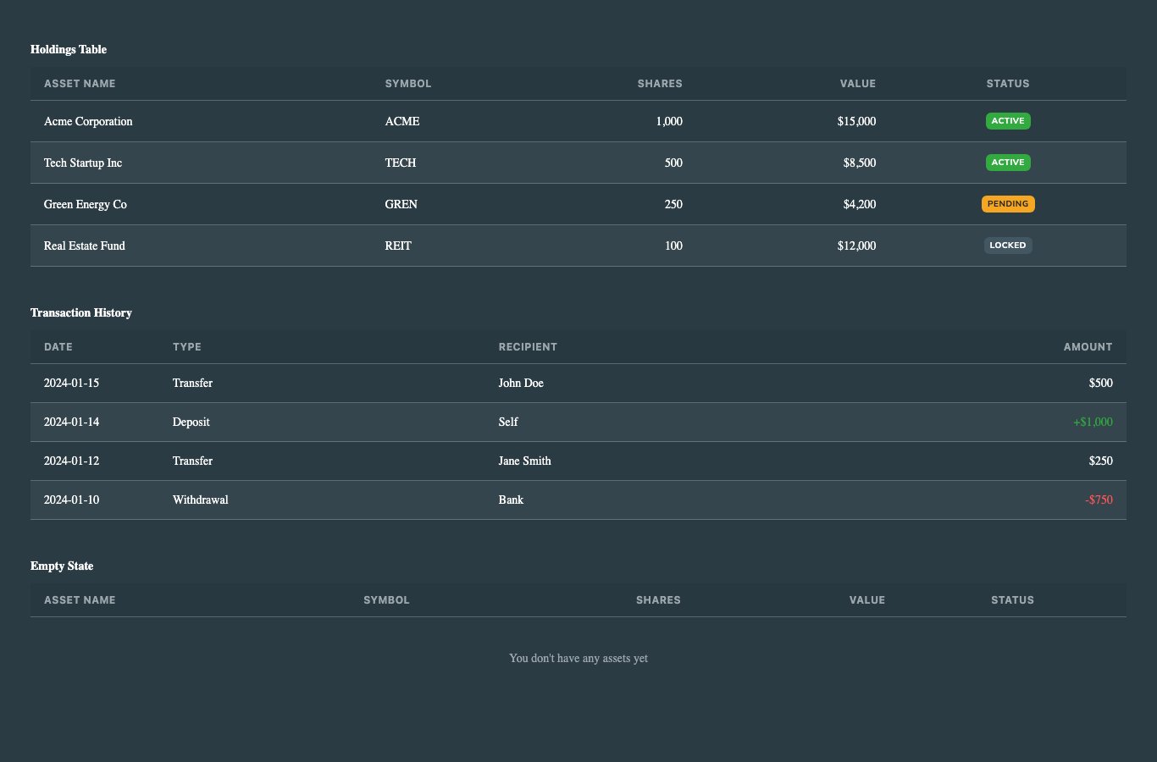1157x762 pixels.
Task: Click Empty State SHARES column header
Action: coord(658,600)
